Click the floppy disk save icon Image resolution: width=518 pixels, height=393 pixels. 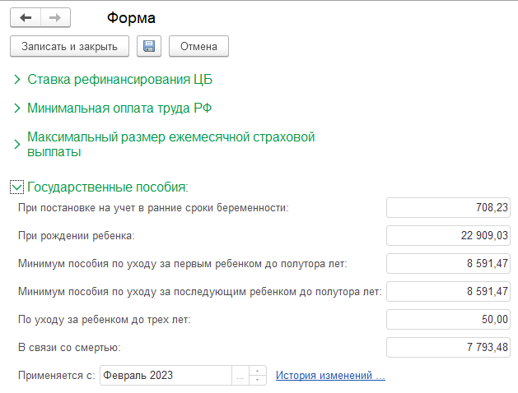[x=149, y=47]
